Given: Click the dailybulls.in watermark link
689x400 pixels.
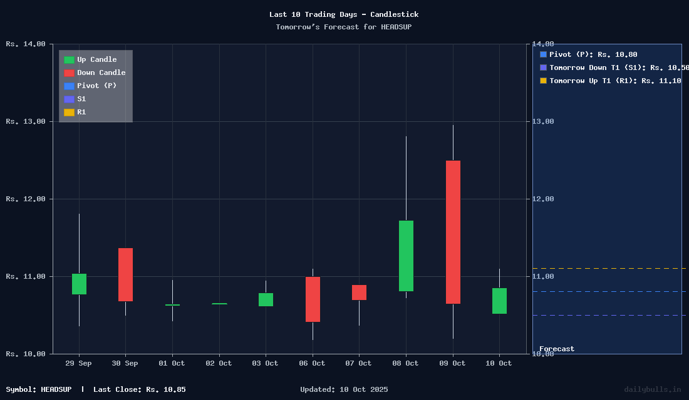Looking at the screenshot, I should pos(652,389).
